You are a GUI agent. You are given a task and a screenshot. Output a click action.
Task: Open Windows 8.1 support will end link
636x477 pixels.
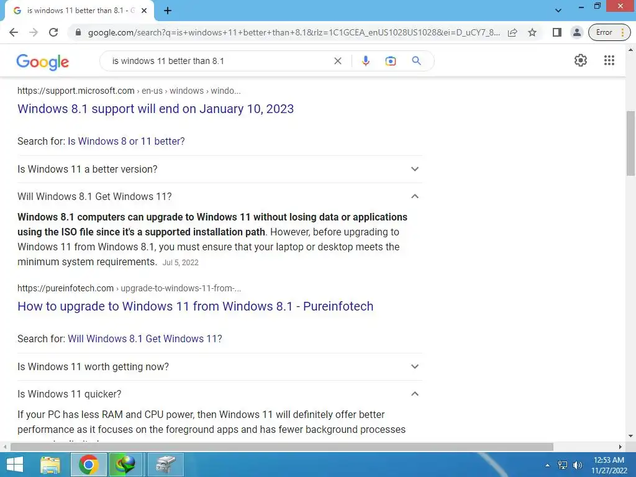tap(155, 109)
